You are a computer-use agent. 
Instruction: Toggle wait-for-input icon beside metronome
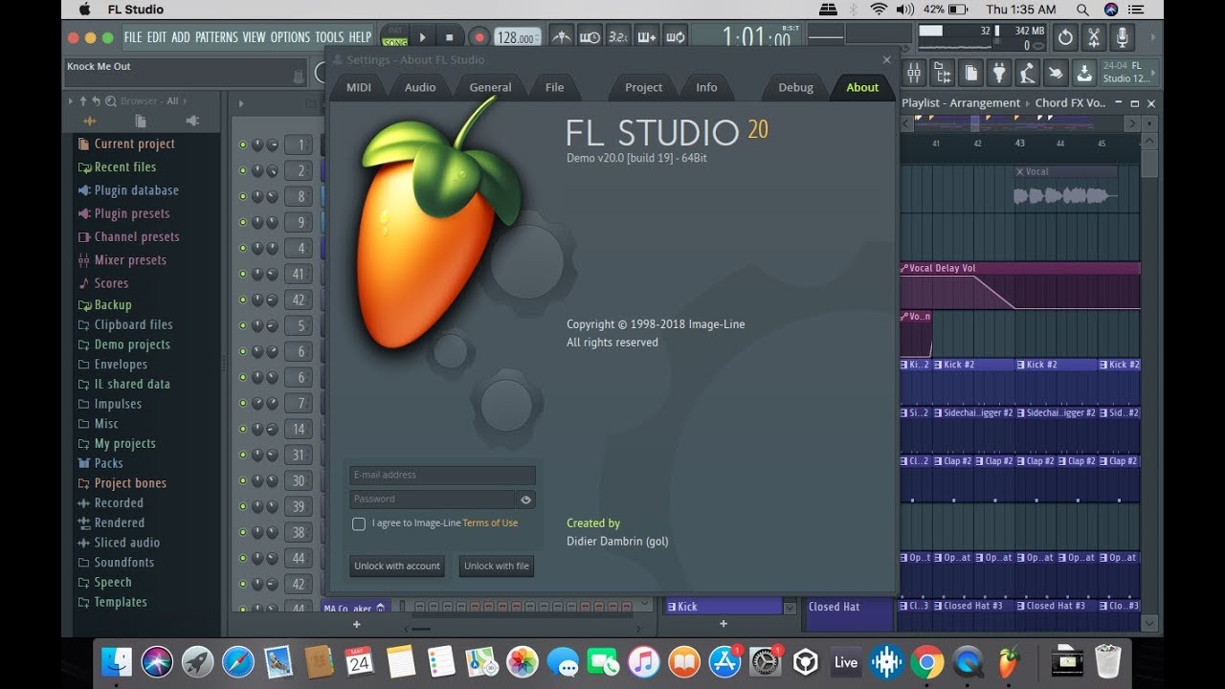[x=590, y=37]
